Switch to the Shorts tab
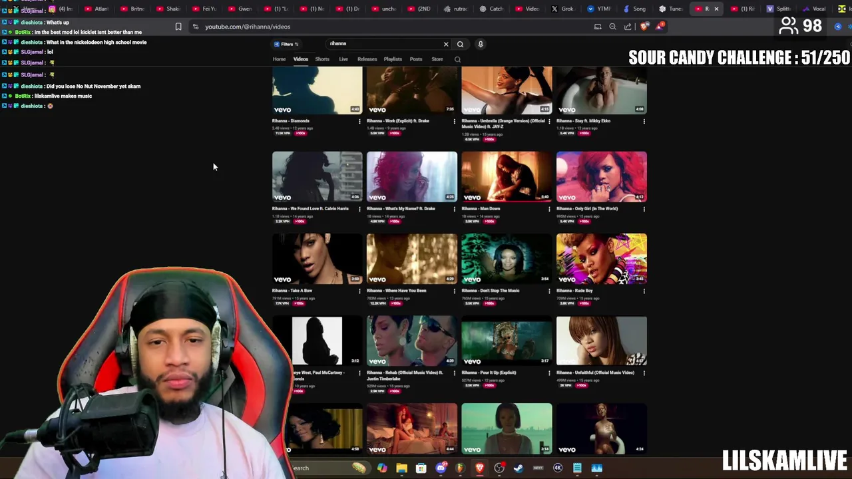Viewport: 852px width, 479px height. pos(322,59)
